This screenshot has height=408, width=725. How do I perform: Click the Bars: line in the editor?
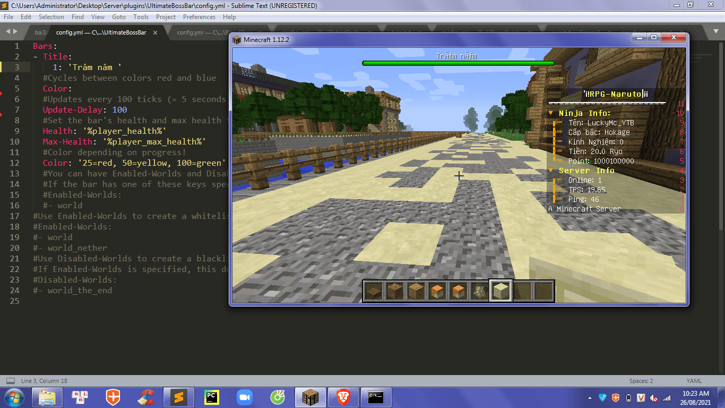(45, 46)
